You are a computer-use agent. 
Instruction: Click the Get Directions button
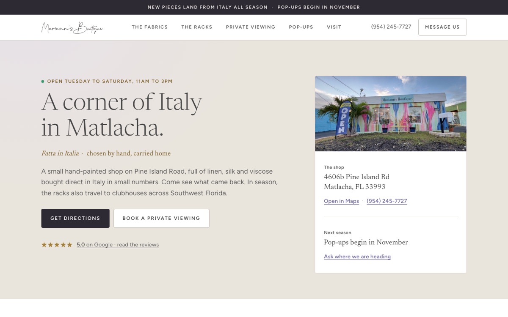(x=75, y=218)
